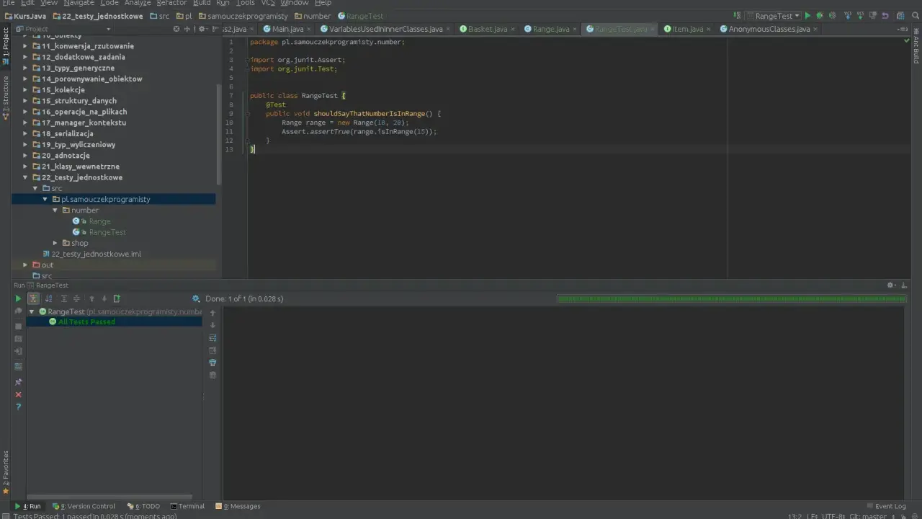Expand the 15_kolekcje module

(x=25, y=90)
